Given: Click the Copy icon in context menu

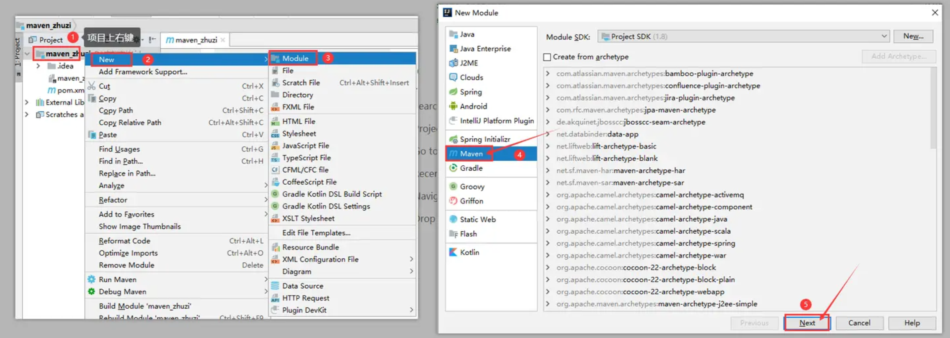Looking at the screenshot, I should click(x=91, y=98).
